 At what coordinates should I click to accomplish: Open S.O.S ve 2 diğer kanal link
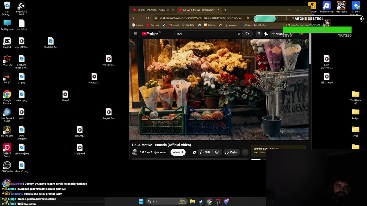[x=153, y=152]
